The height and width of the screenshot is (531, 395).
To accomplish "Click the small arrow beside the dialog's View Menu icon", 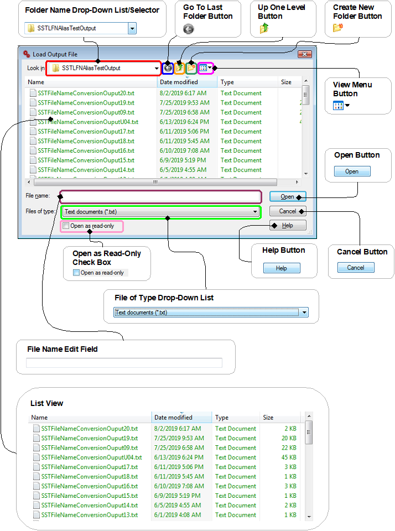I will (x=210, y=67).
